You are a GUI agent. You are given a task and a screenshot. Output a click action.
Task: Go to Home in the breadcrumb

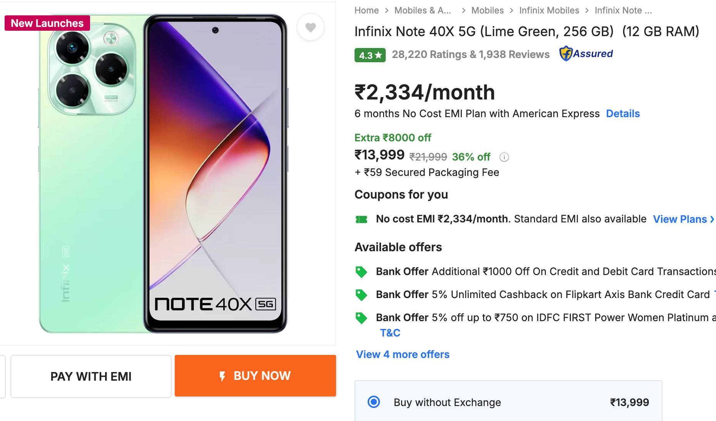[366, 10]
